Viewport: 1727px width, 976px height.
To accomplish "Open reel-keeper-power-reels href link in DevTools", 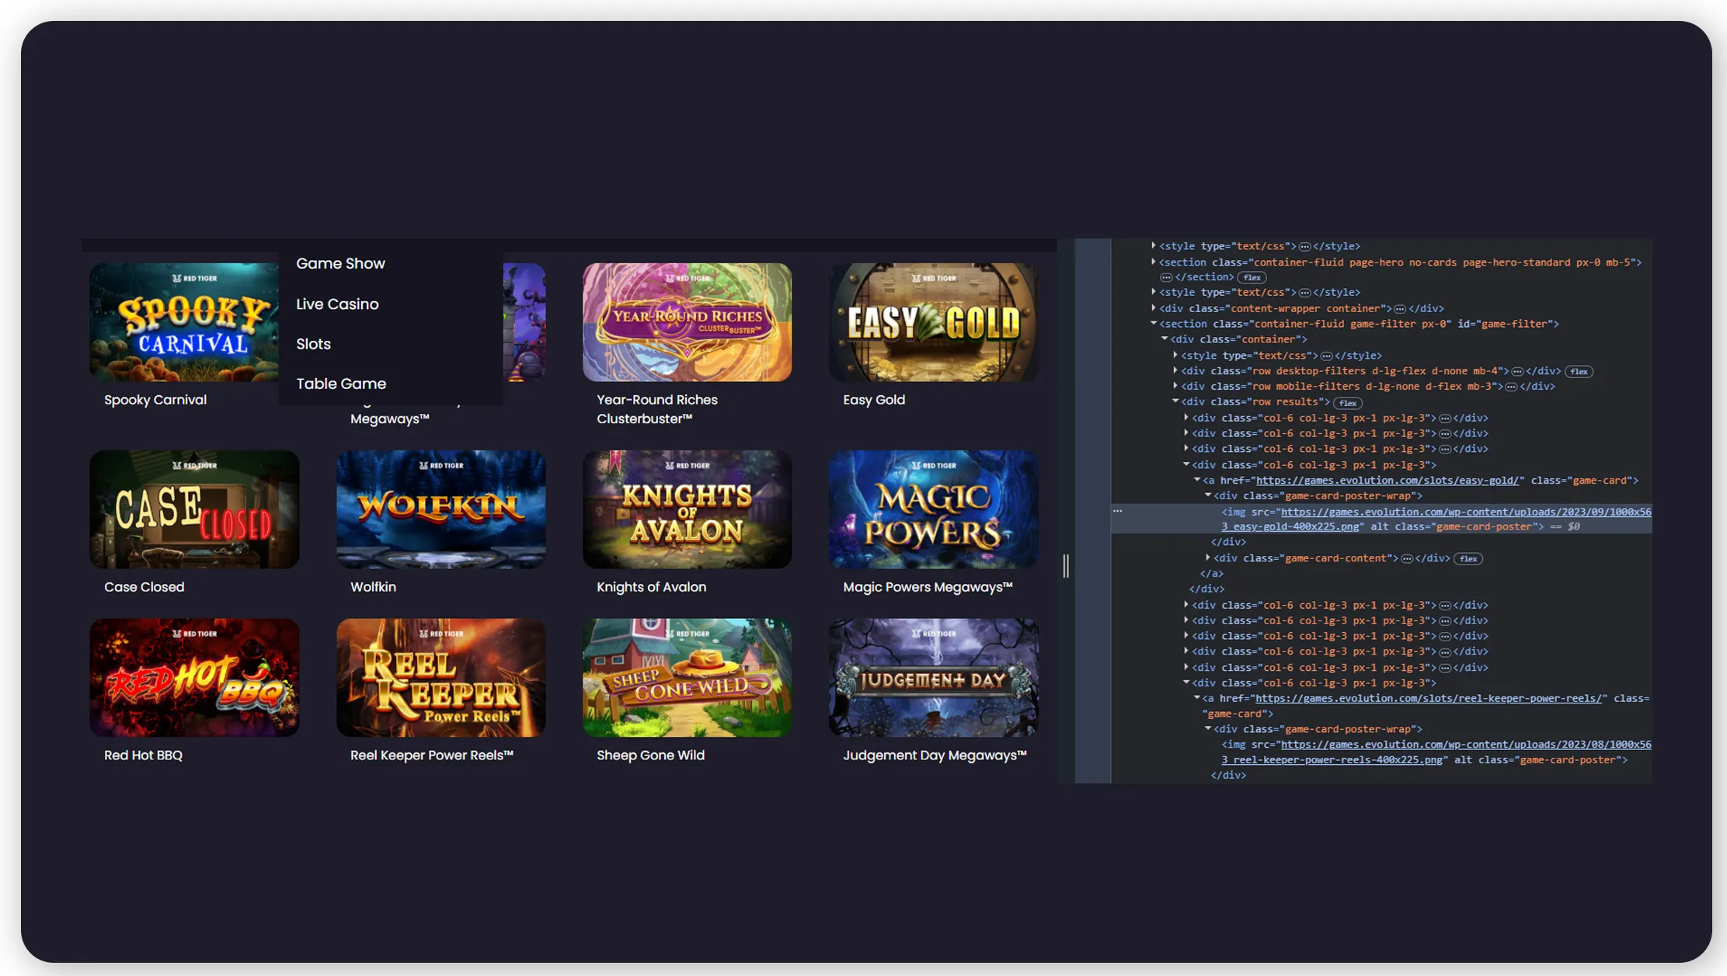I will point(1429,698).
